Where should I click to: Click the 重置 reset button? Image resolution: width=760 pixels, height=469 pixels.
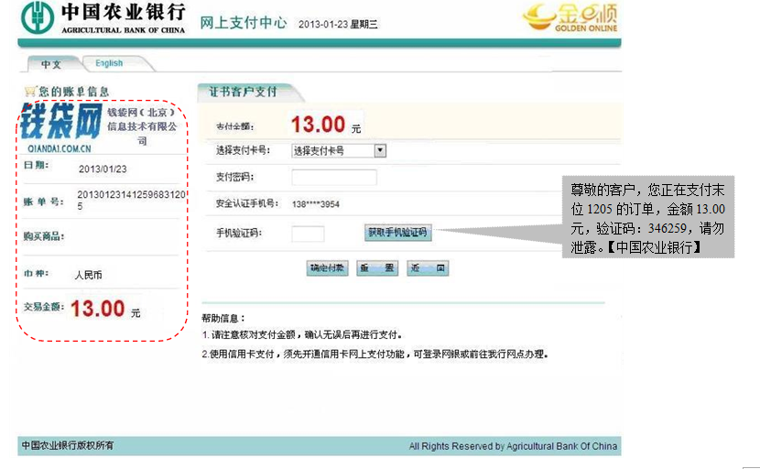point(377,267)
